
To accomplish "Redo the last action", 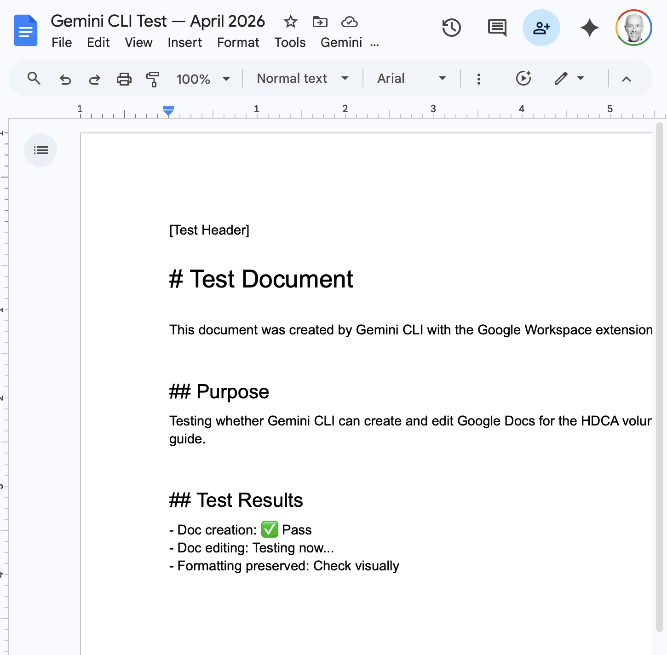I will [94, 79].
